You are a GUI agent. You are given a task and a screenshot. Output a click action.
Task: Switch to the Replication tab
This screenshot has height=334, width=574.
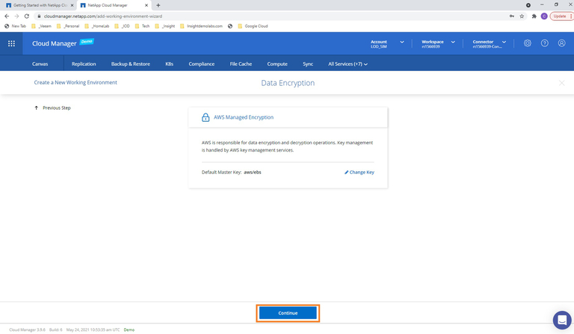coord(84,64)
